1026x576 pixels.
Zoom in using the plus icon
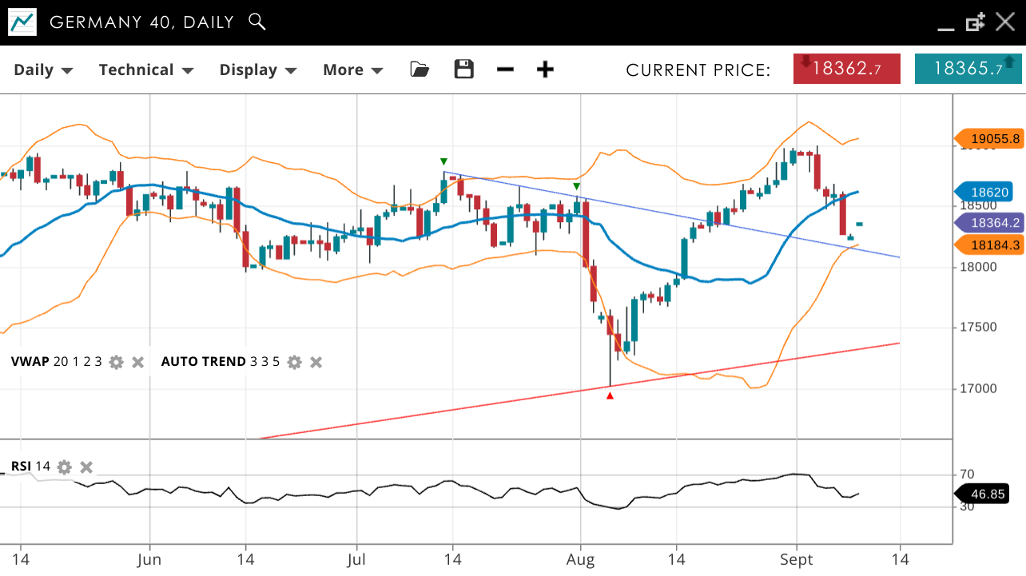tap(545, 70)
